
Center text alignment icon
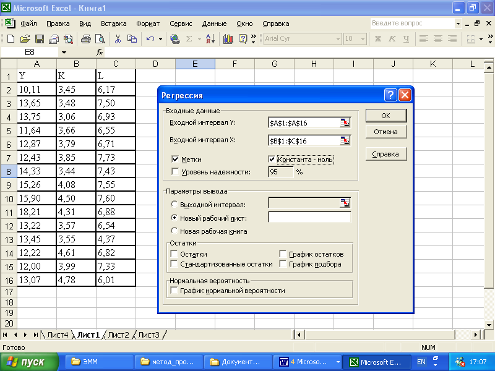(438, 39)
